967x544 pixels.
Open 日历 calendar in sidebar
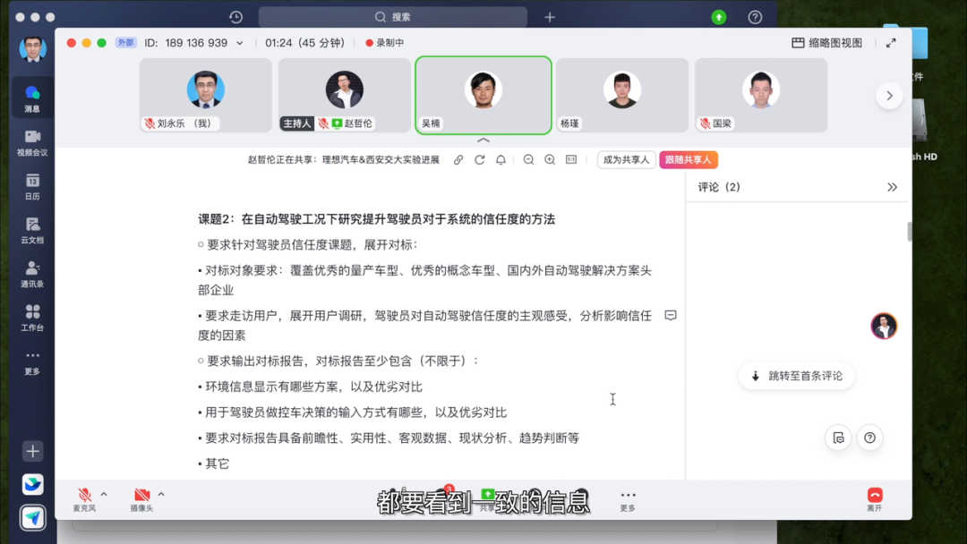pos(32,186)
